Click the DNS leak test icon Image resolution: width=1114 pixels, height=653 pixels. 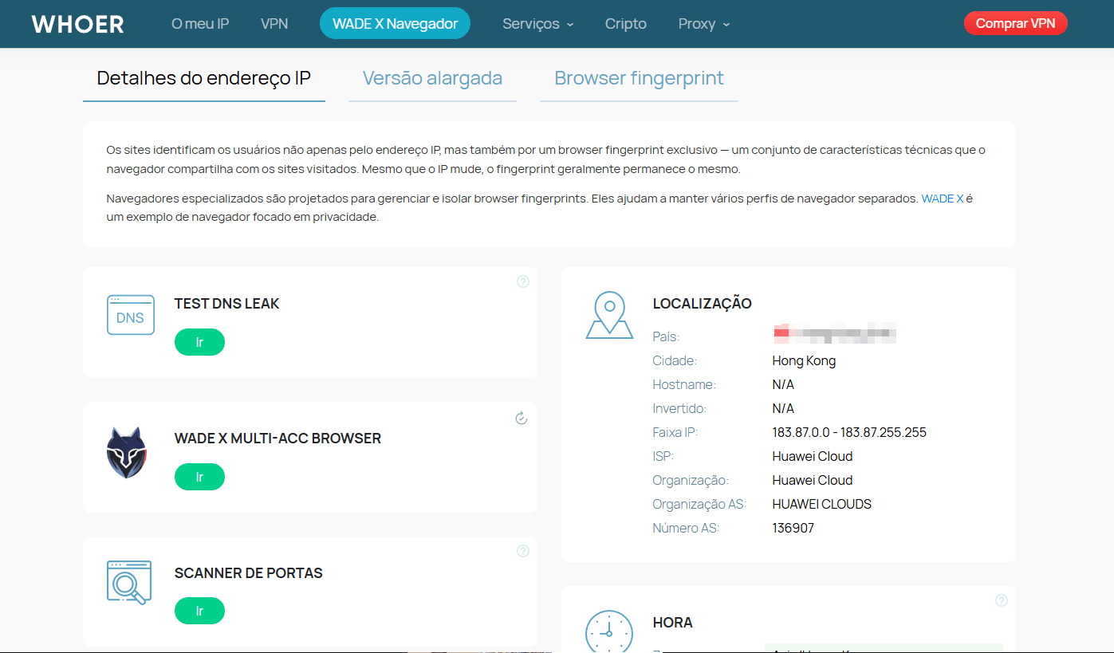point(130,315)
